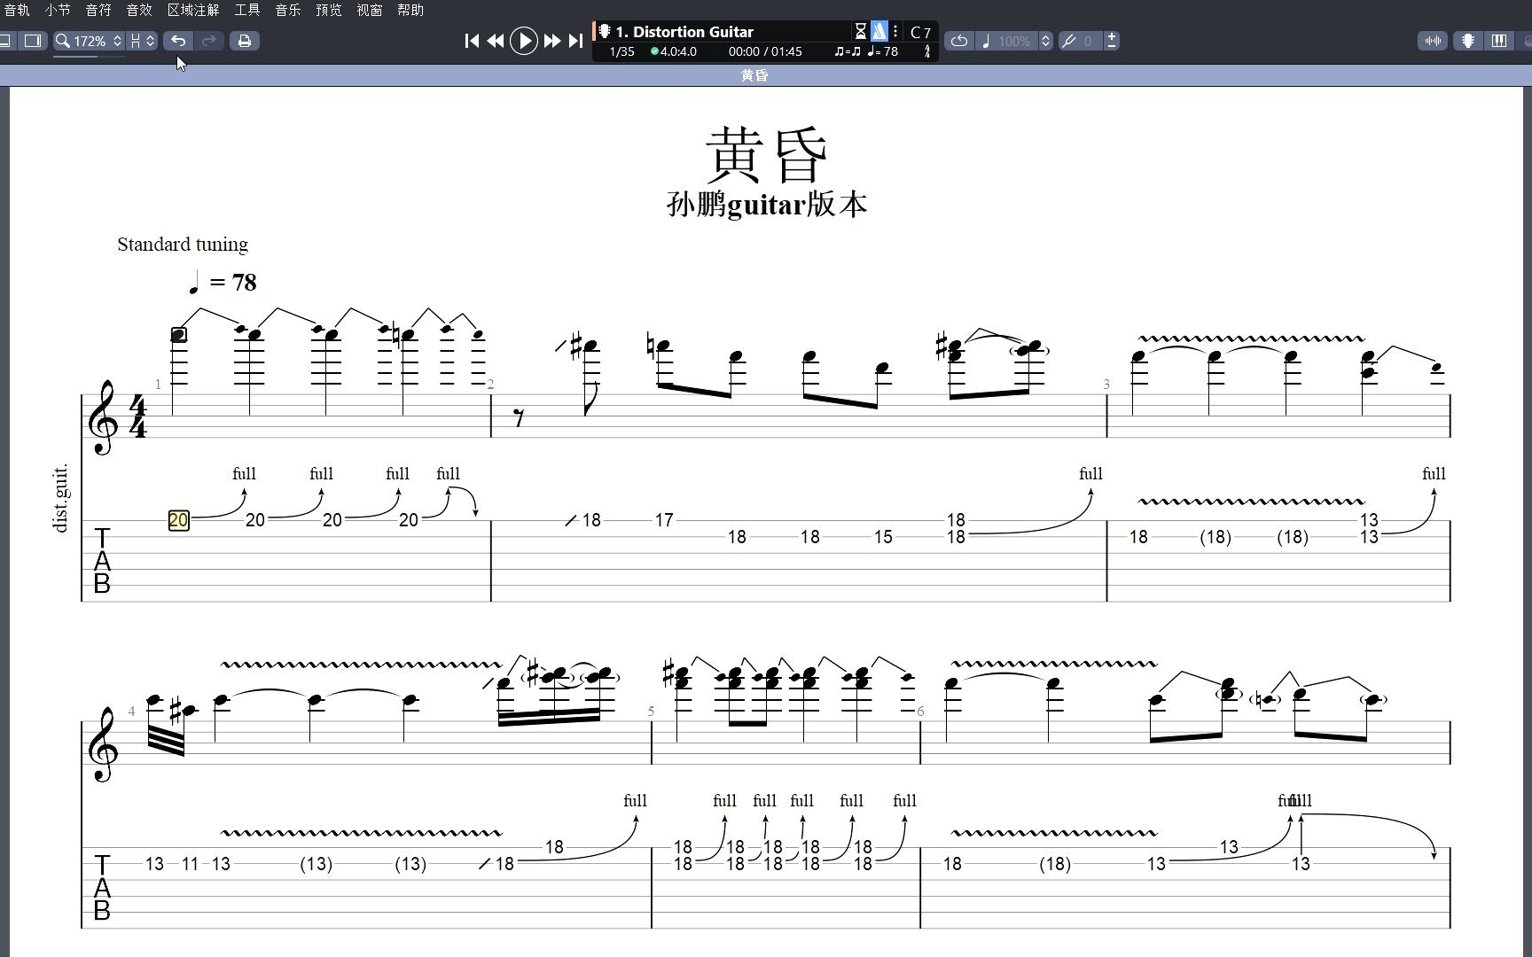Toggle loop playback button

coord(958,41)
